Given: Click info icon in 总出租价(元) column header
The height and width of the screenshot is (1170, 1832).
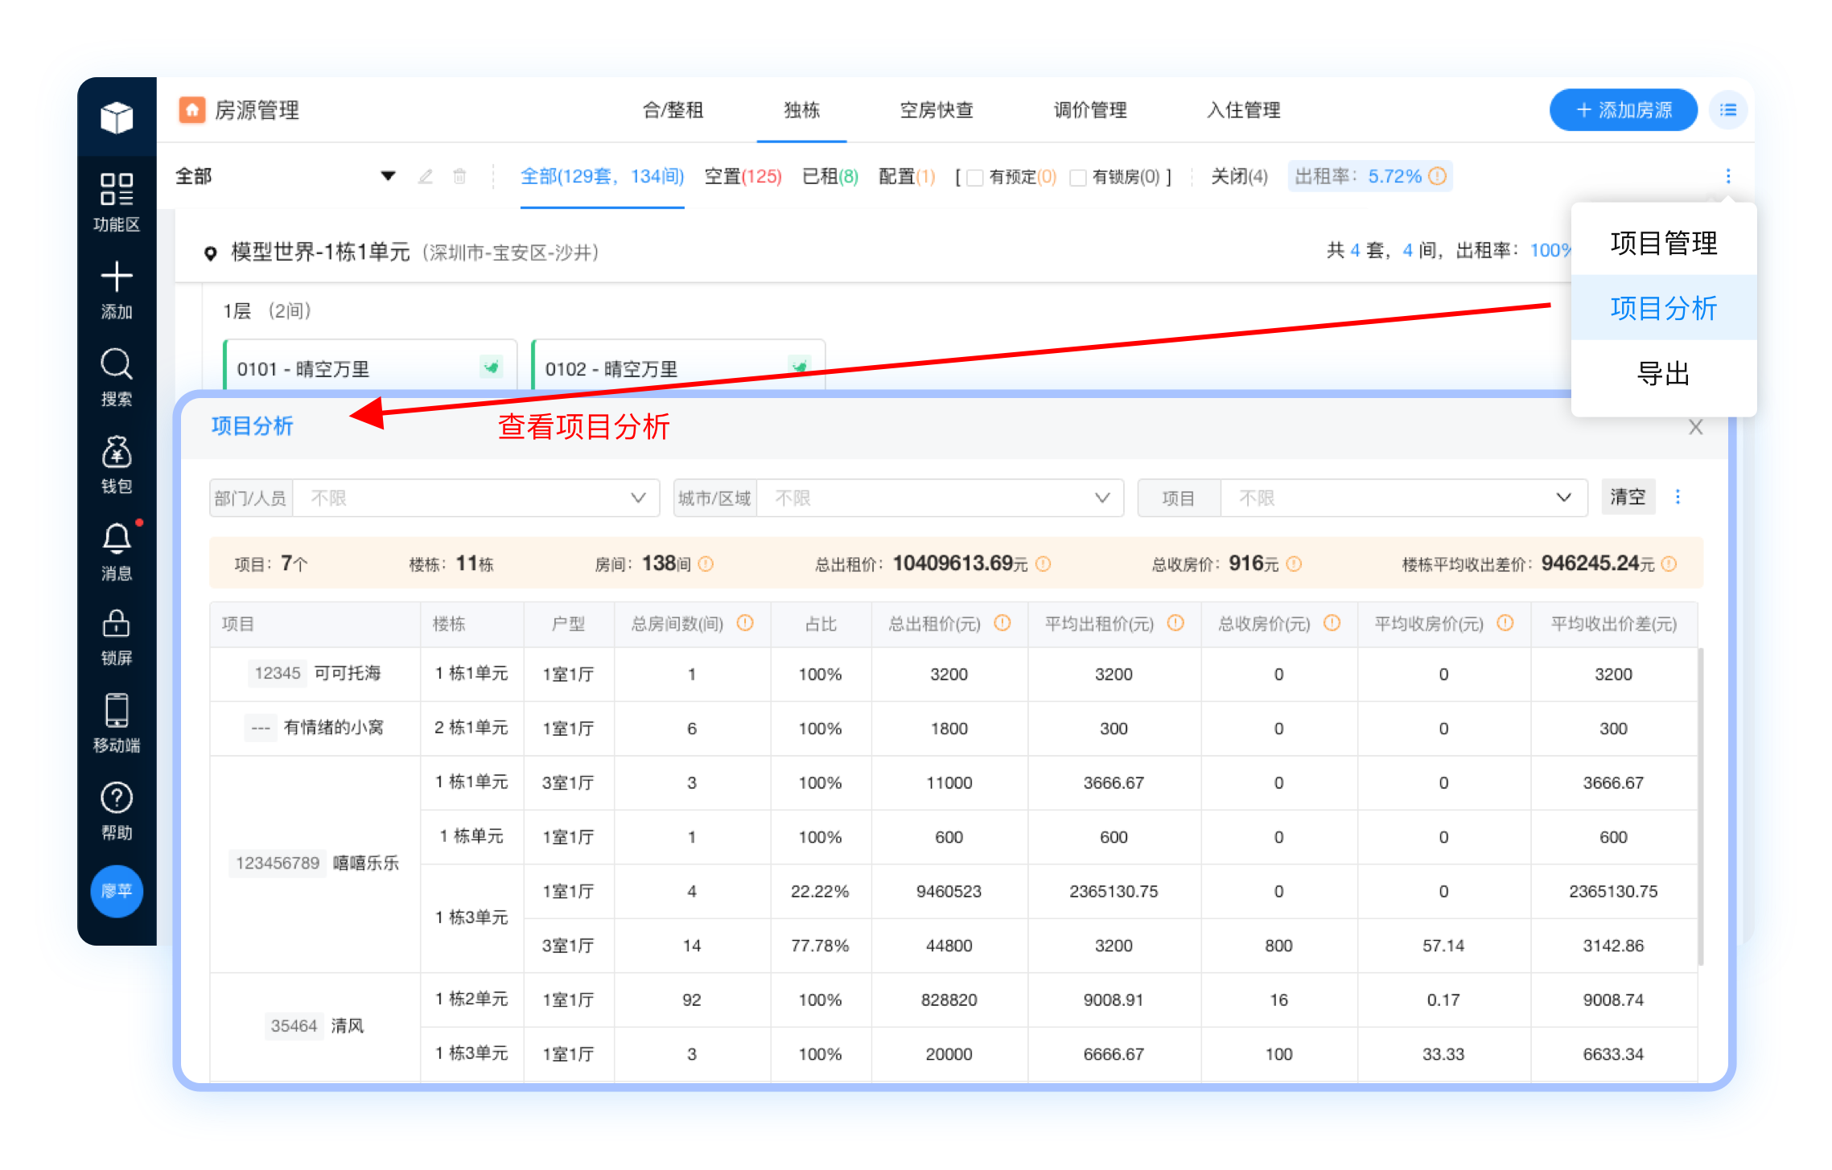Looking at the screenshot, I should point(1002,623).
